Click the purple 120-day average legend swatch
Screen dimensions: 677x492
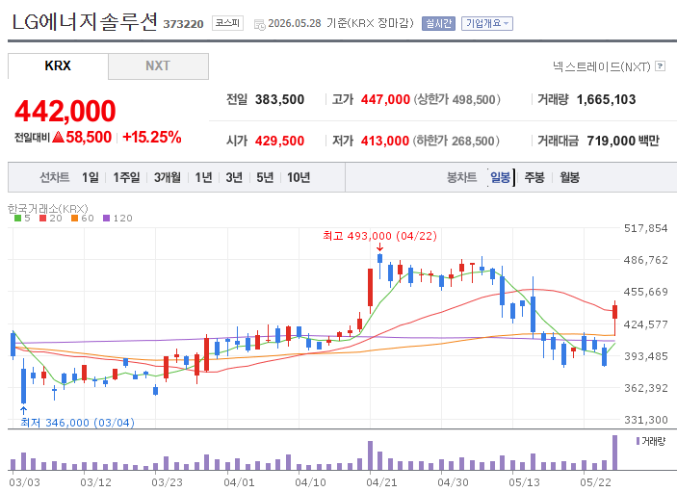click(x=107, y=219)
